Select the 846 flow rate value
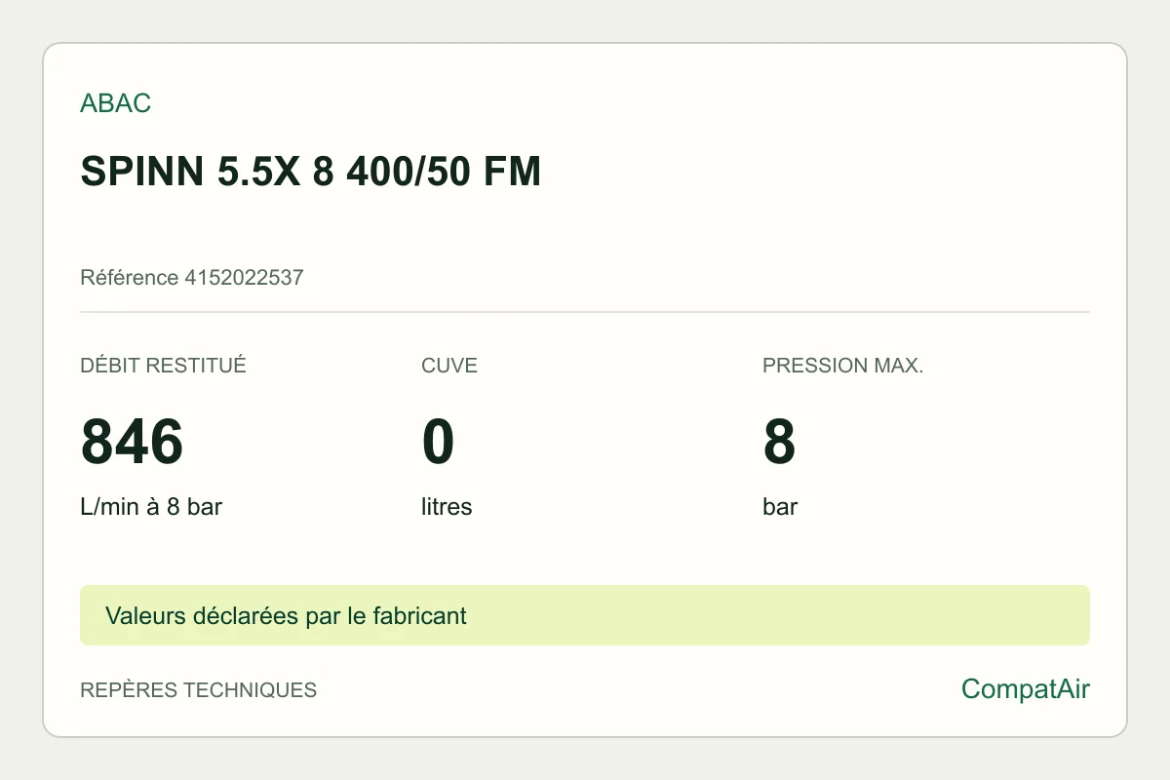The width and height of the screenshot is (1170, 780). coord(132,442)
